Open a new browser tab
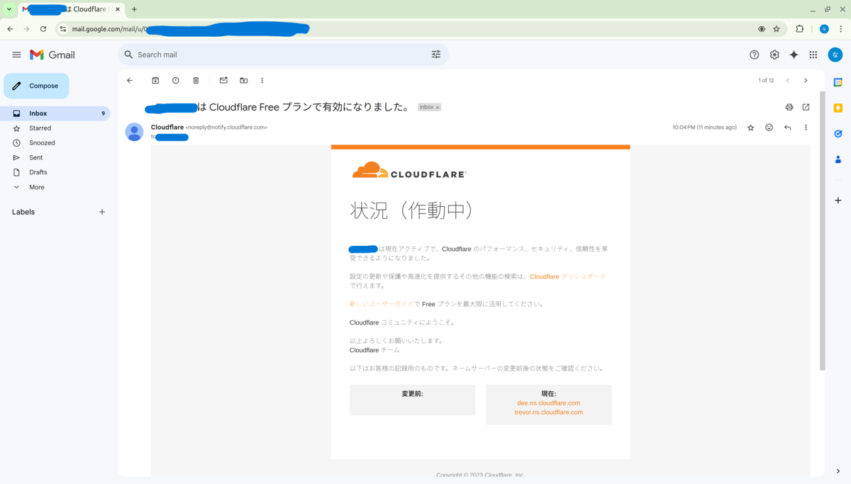The width and height of the screenshot is (851, 484). [x=134, y=9]
